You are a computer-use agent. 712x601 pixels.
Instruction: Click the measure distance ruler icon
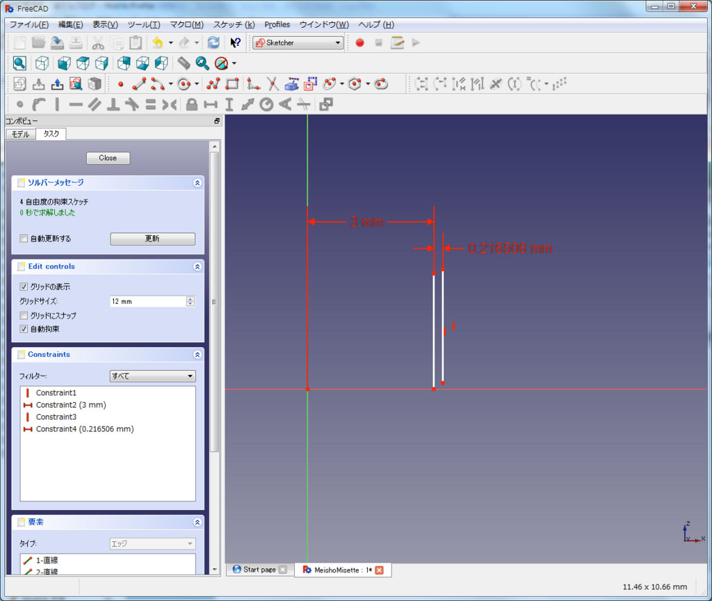(184, 63)
